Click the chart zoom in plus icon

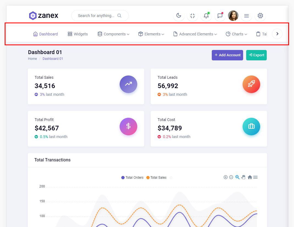[226, 177]
